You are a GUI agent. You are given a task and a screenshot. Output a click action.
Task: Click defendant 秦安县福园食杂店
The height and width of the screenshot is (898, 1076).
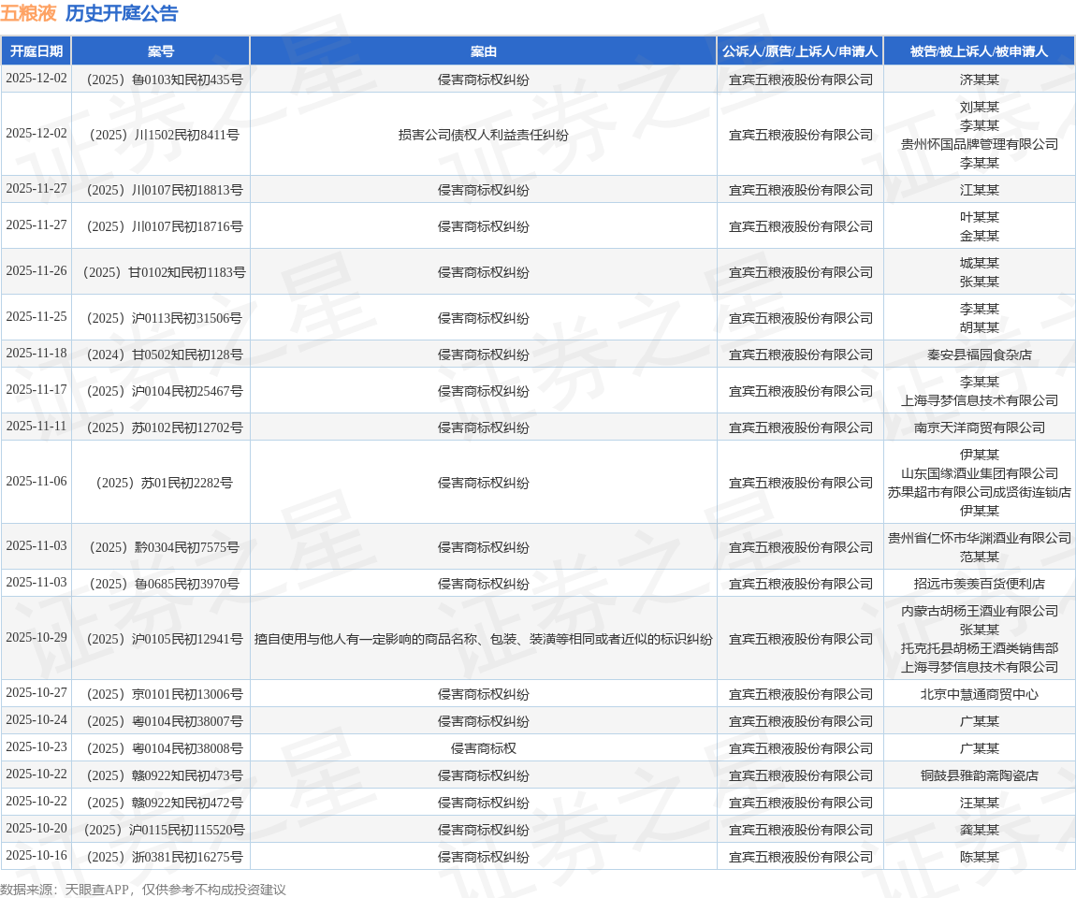coord(980,355)
